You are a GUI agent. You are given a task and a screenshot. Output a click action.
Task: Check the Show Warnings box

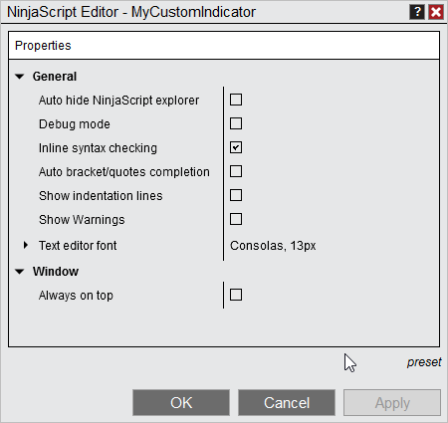point(236,219)
